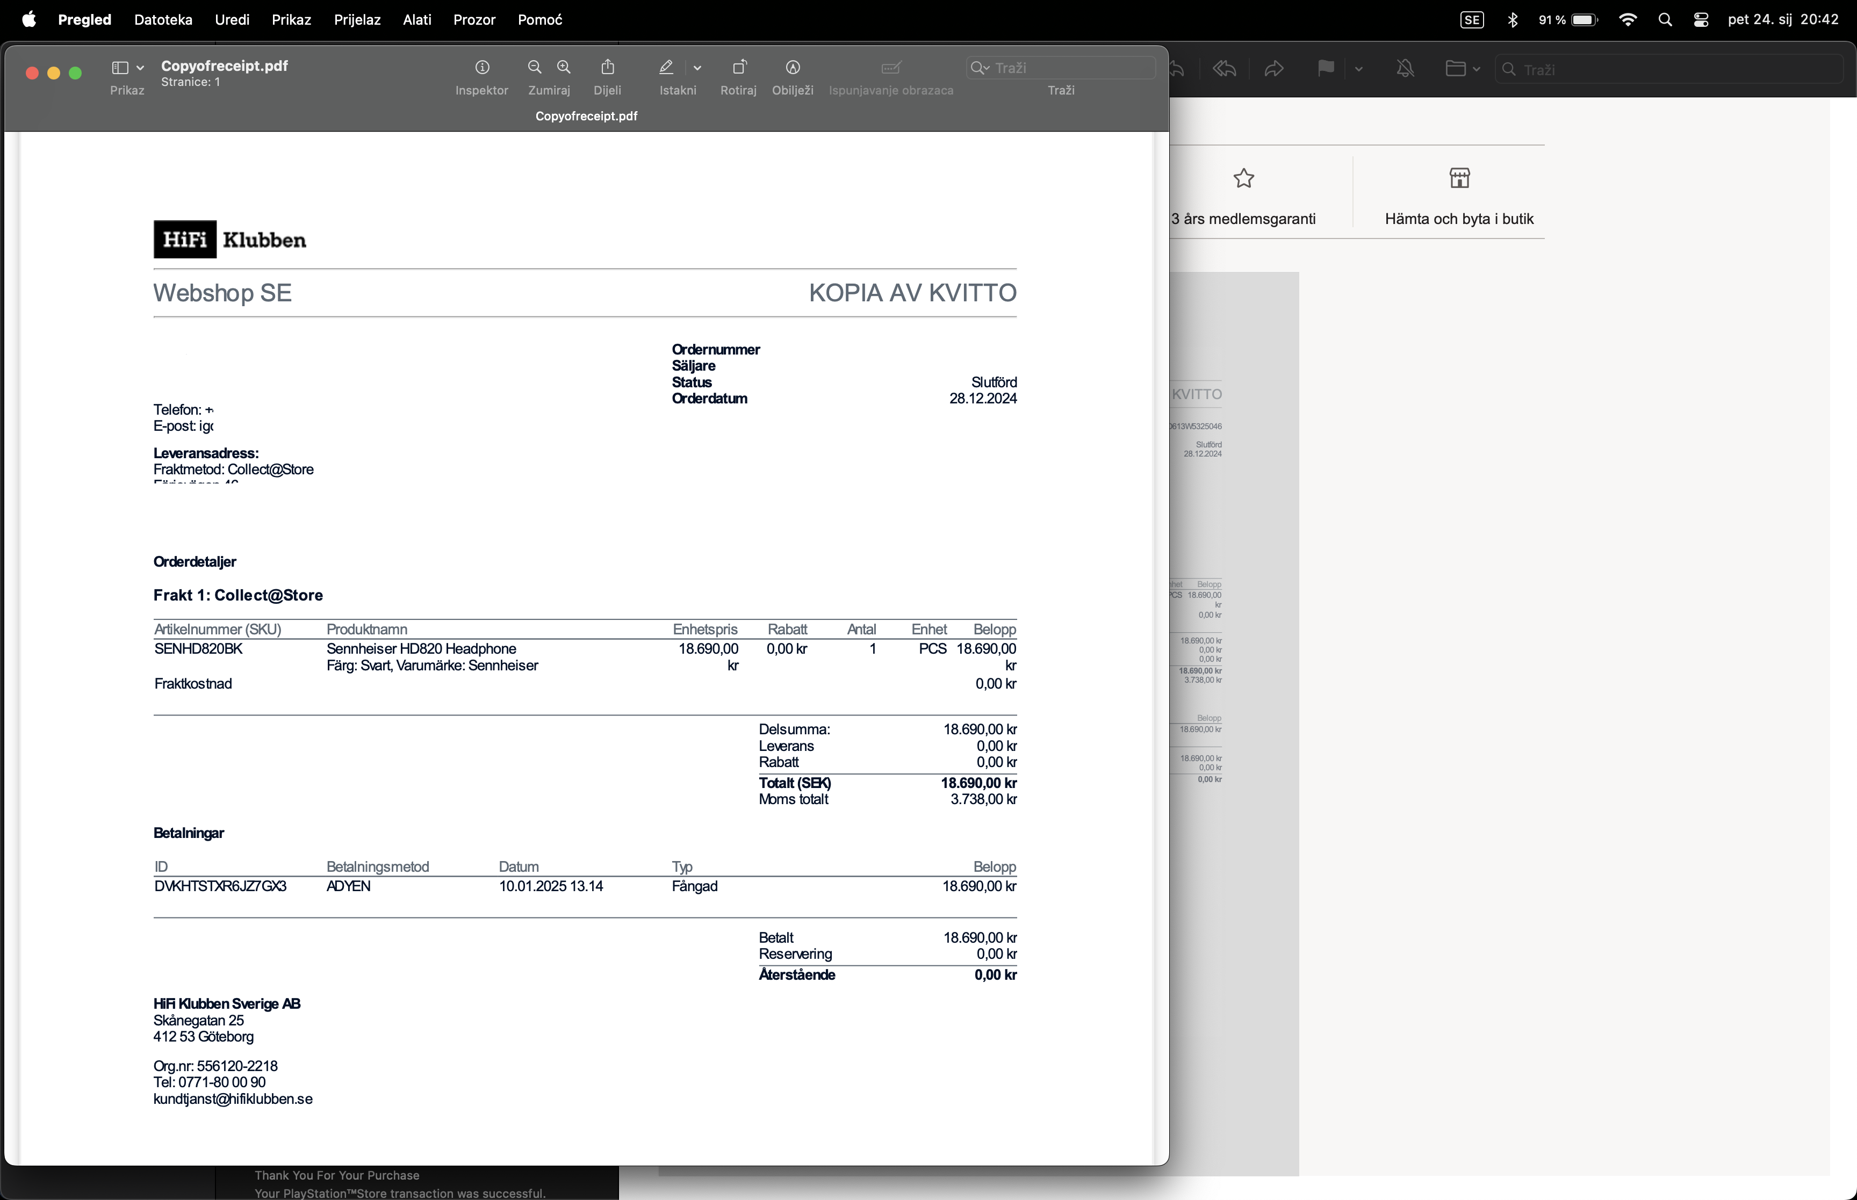Click the Hämta och byta i butik link
The width and height of the screenshot is (1857, 1200).
click(x=1459, y=218)
